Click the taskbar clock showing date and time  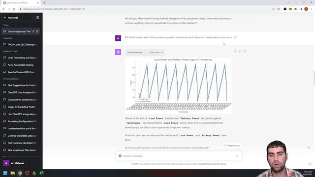tap(307, 173)
